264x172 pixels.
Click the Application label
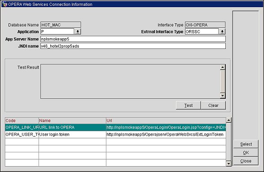click(x=28, y=32)
